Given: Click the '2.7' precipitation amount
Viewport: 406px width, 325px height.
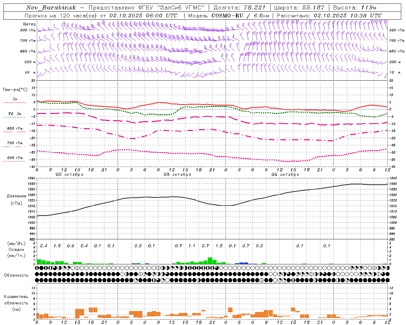Looking at the screenshot, I should pos(206,246).
